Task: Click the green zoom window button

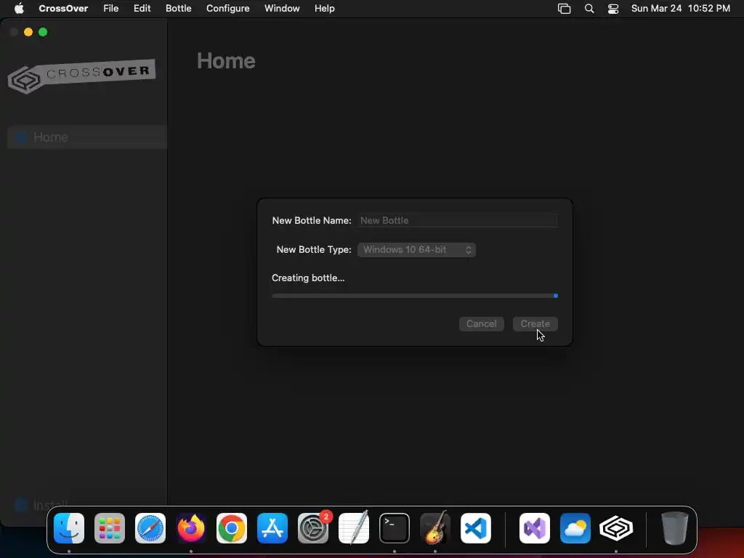Action: [x=43, y=32]
